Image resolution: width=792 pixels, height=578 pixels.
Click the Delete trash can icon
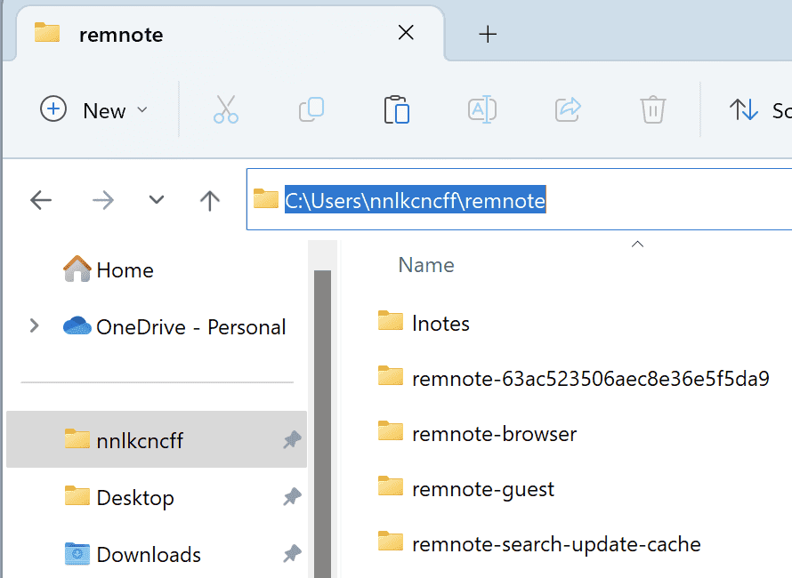tap(652, 110)
